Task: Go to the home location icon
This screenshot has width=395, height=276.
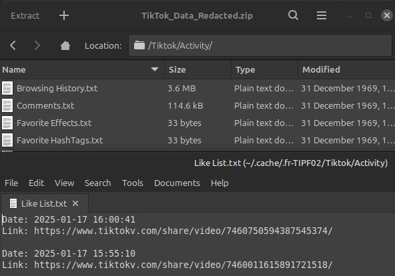Action: pyautogui.click(x=65, y=45)
